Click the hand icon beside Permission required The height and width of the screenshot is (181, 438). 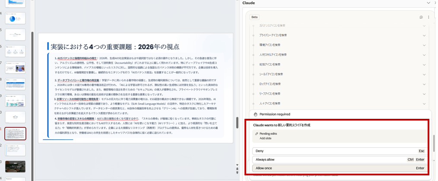[256, 114]
